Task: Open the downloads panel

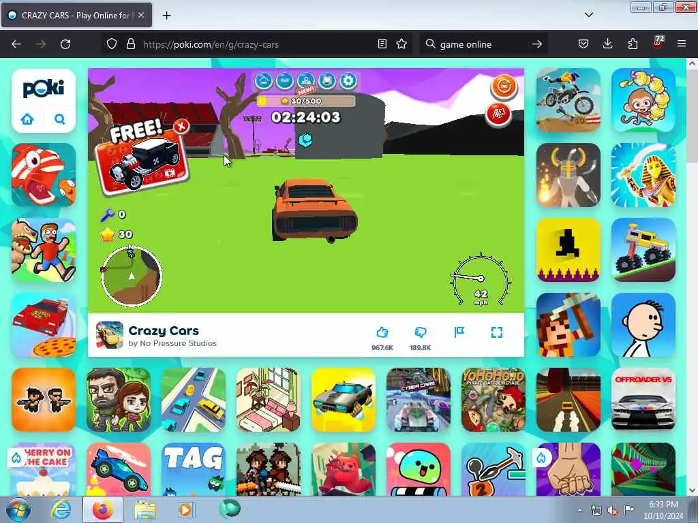Action: [x=607, y=44]
